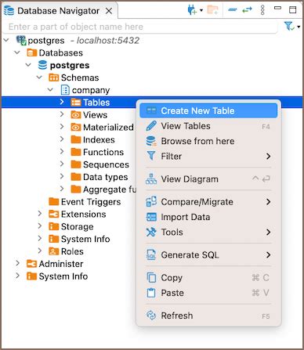304x350 pixels.
Task: Click the new connection plug icon
Action: 192,10
